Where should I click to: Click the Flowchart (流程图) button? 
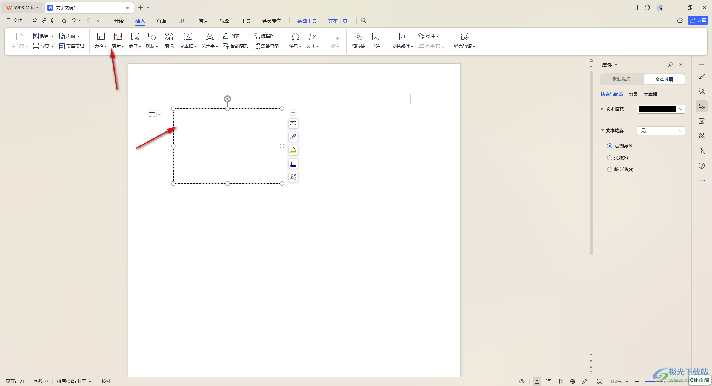point(264,36)
